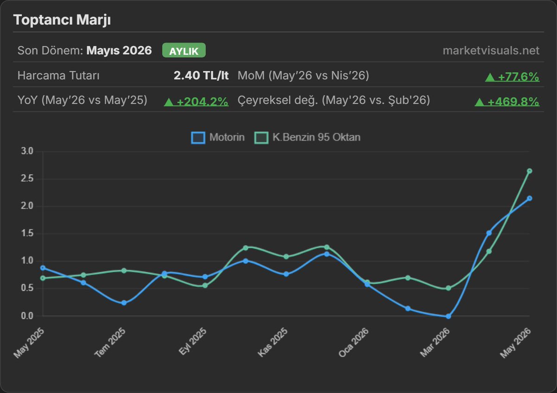Viewport: 557px width, 393px height.
Task: Click the Motorin data point at Tem 2025
Action: 124,303
